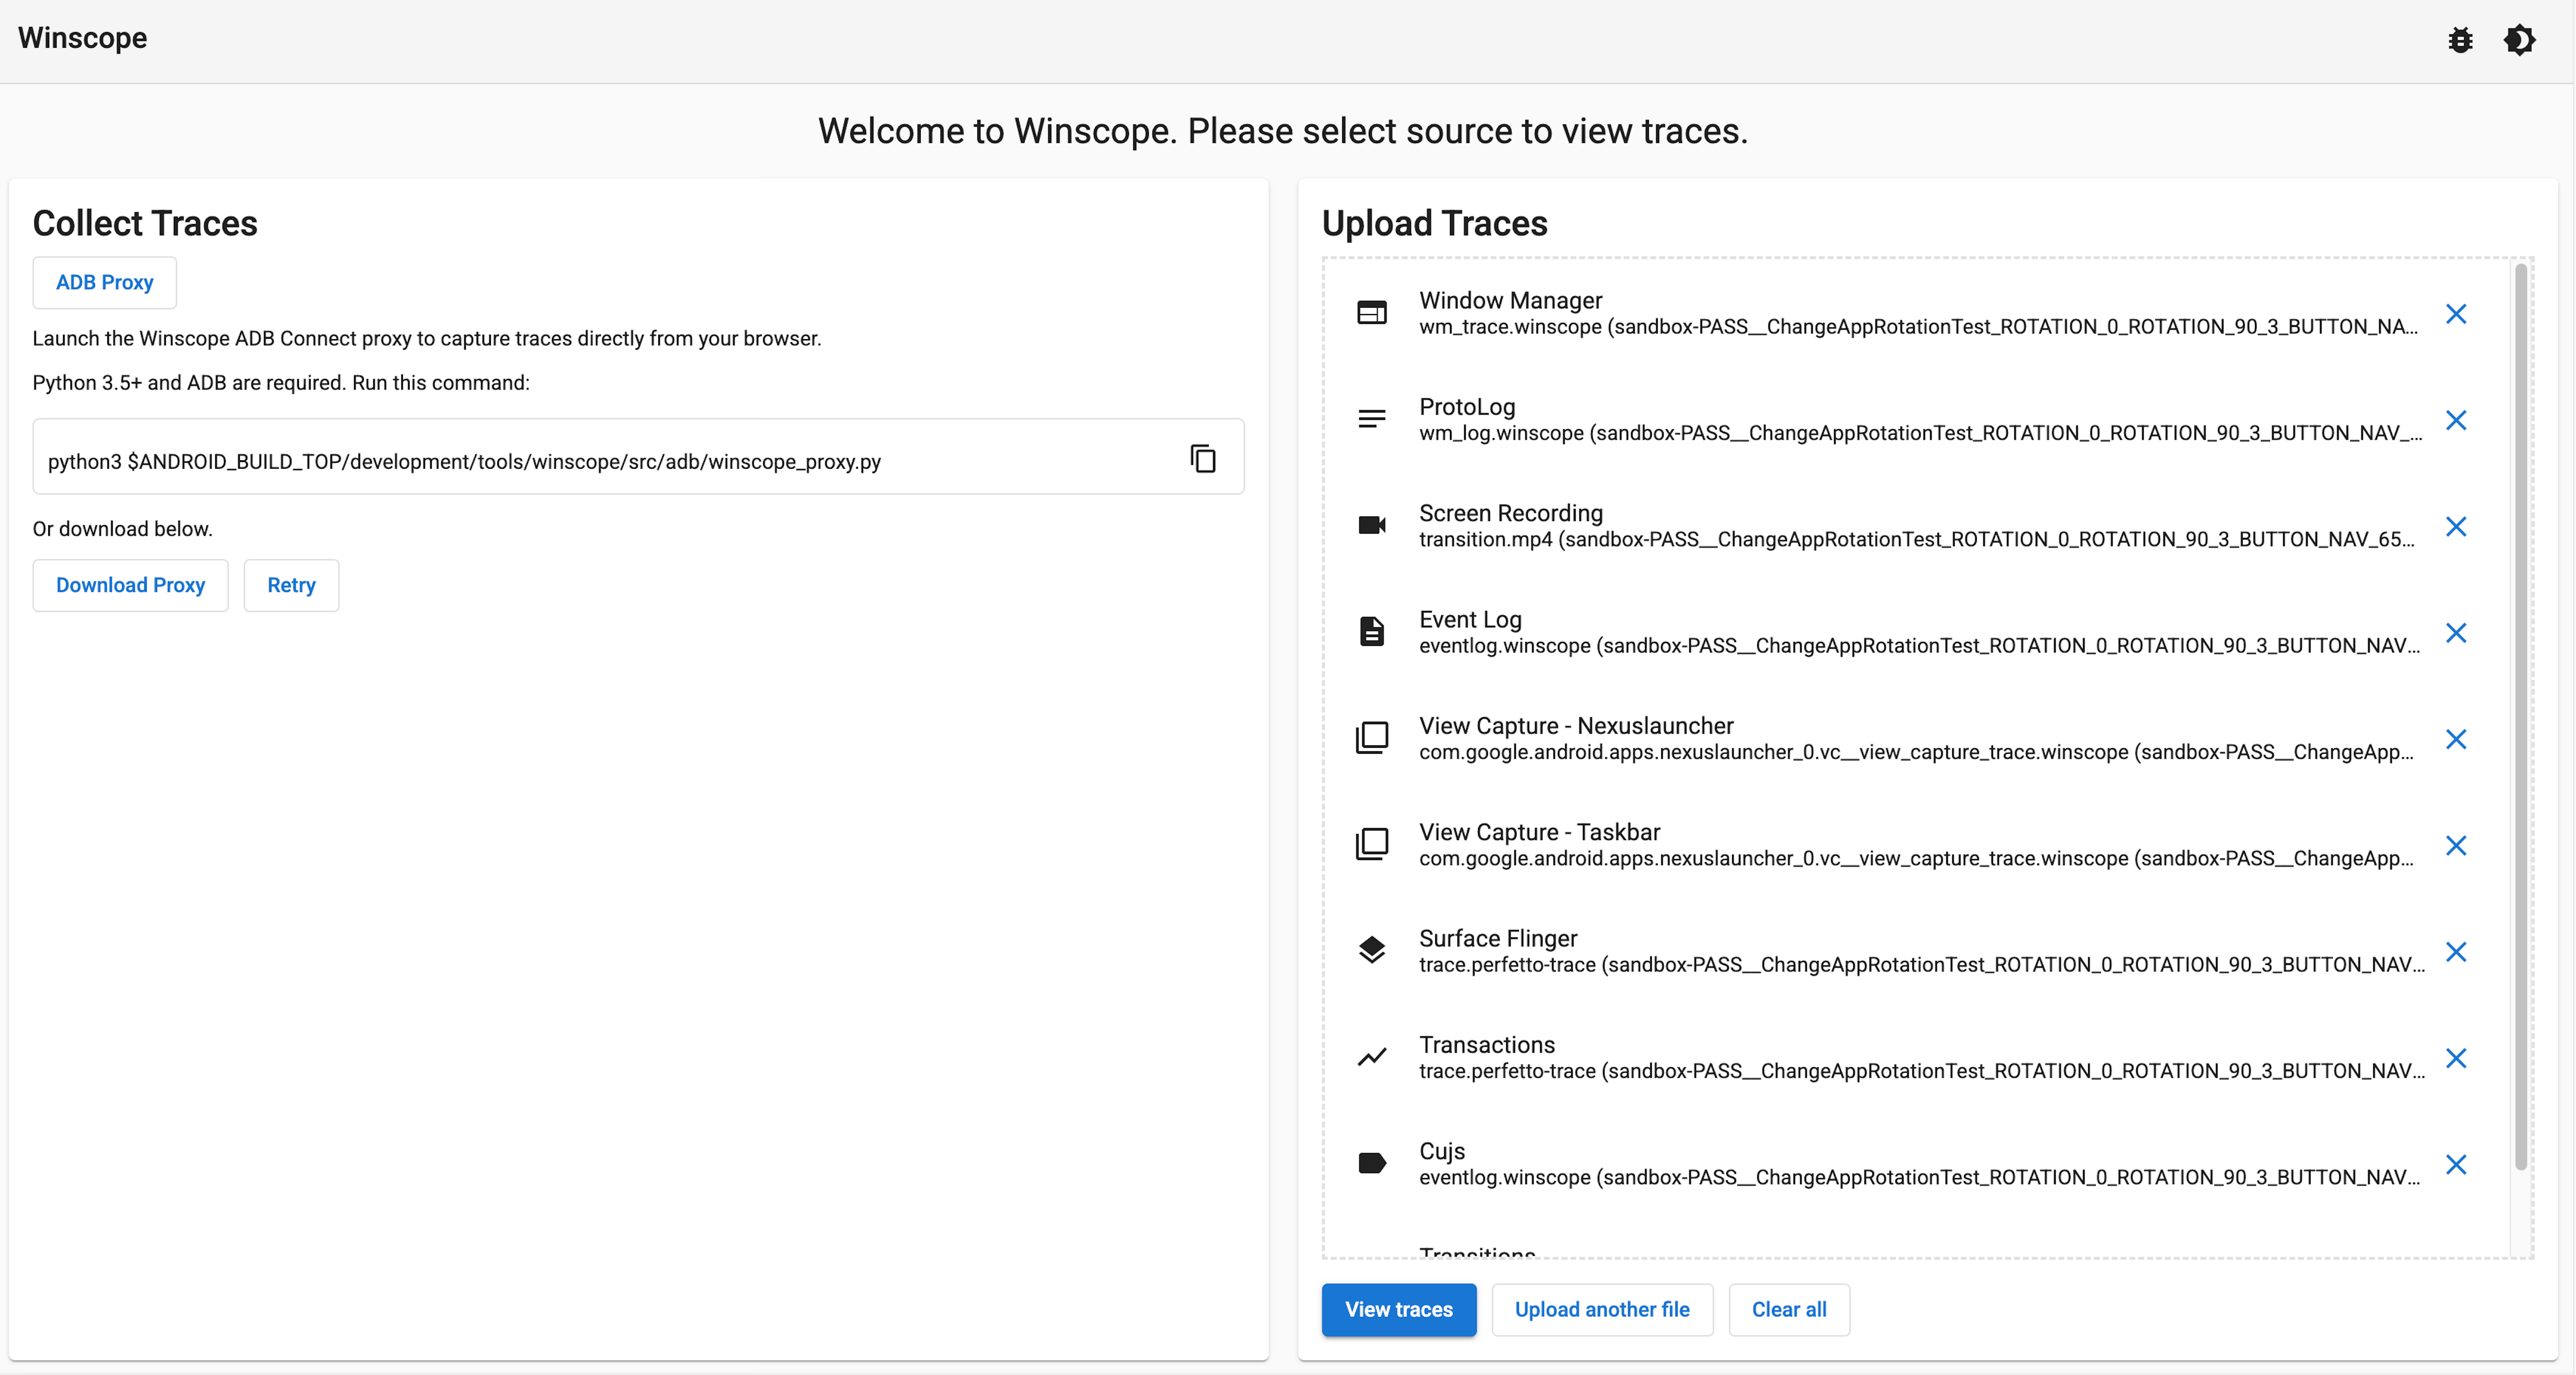
Task: Copy the winscope_proxy.py command
Action: 1202,458
